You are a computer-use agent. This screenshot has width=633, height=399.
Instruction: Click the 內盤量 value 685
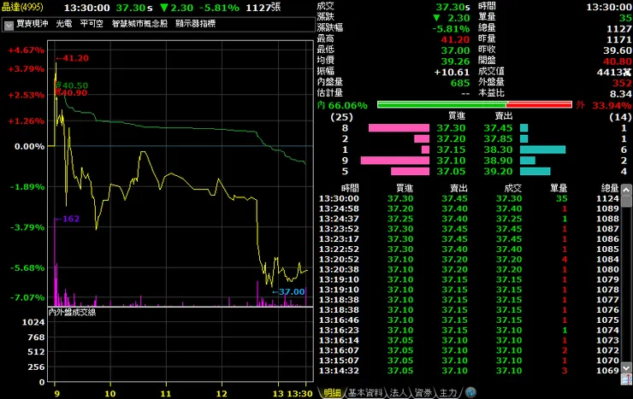point(460,84)
